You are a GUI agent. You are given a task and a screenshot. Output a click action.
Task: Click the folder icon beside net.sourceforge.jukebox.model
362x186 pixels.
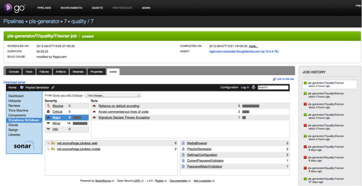[53, 149]
